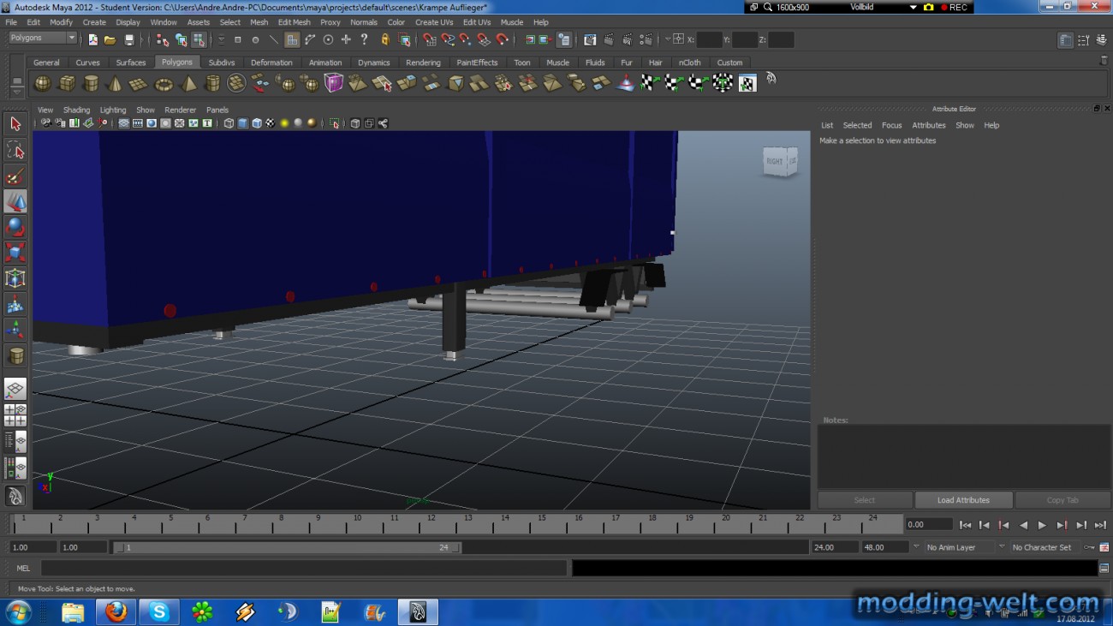Open the Create UVs menu
Screen dimensions: 1113x626
434,22
